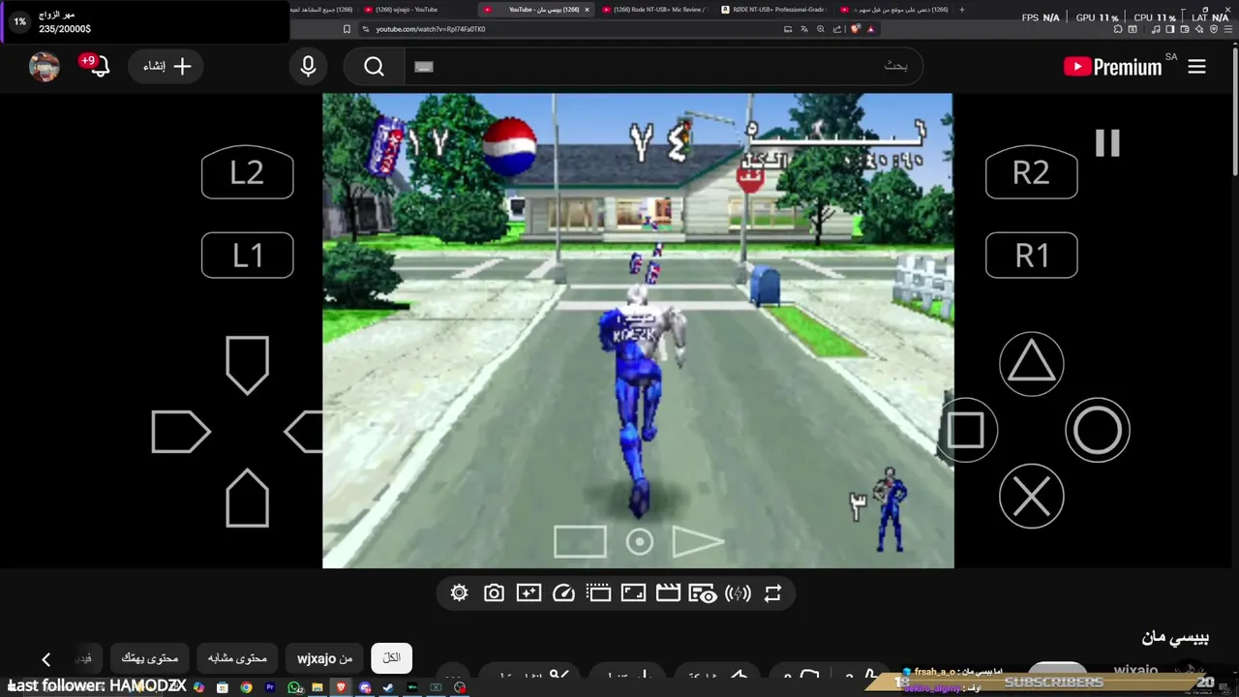Tap the triangle action button
The image size is (1239, 697).
[x=1031, y=364]
